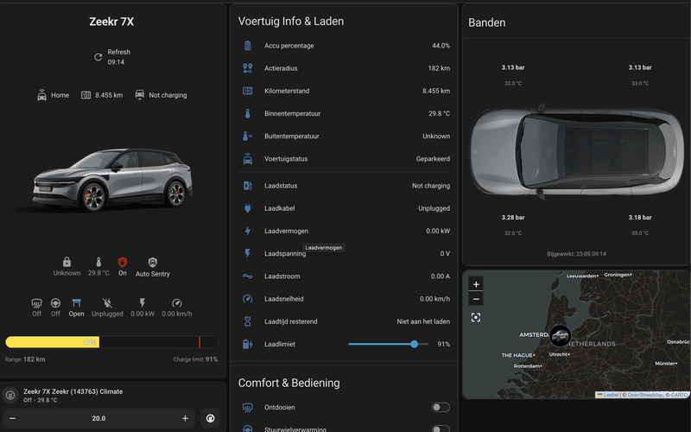
Task: Increase climate temperature with plus button
Action: 185,418
